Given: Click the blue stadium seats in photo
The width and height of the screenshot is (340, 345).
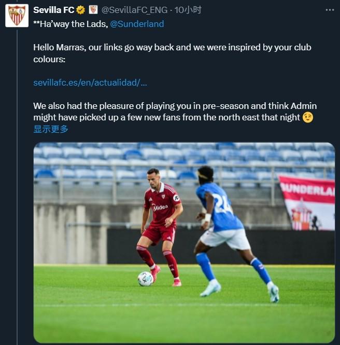Looking at the screenshot, I should point(155,161).
